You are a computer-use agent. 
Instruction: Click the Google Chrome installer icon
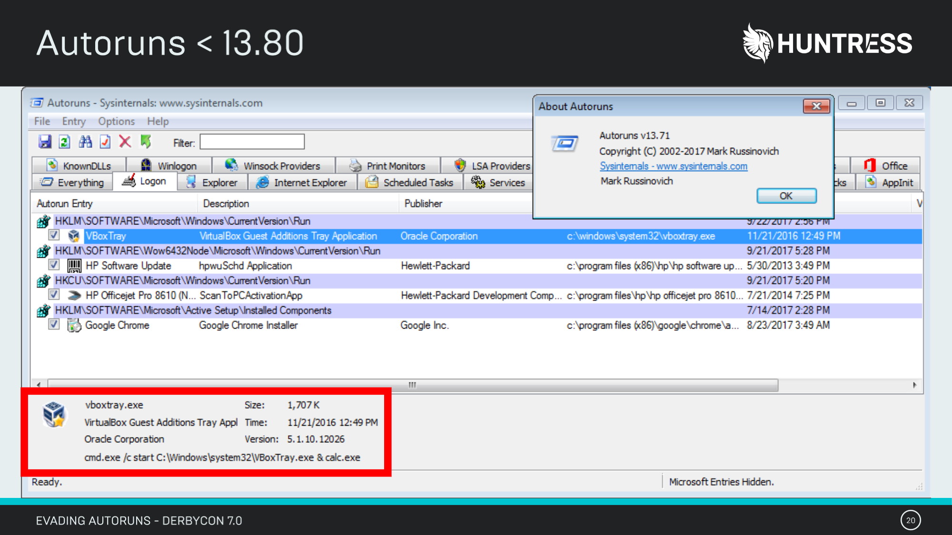74,325
